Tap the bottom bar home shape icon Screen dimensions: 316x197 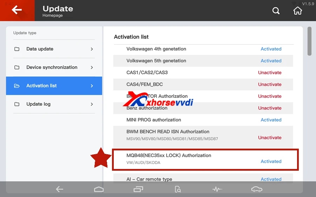coord(99,189)
